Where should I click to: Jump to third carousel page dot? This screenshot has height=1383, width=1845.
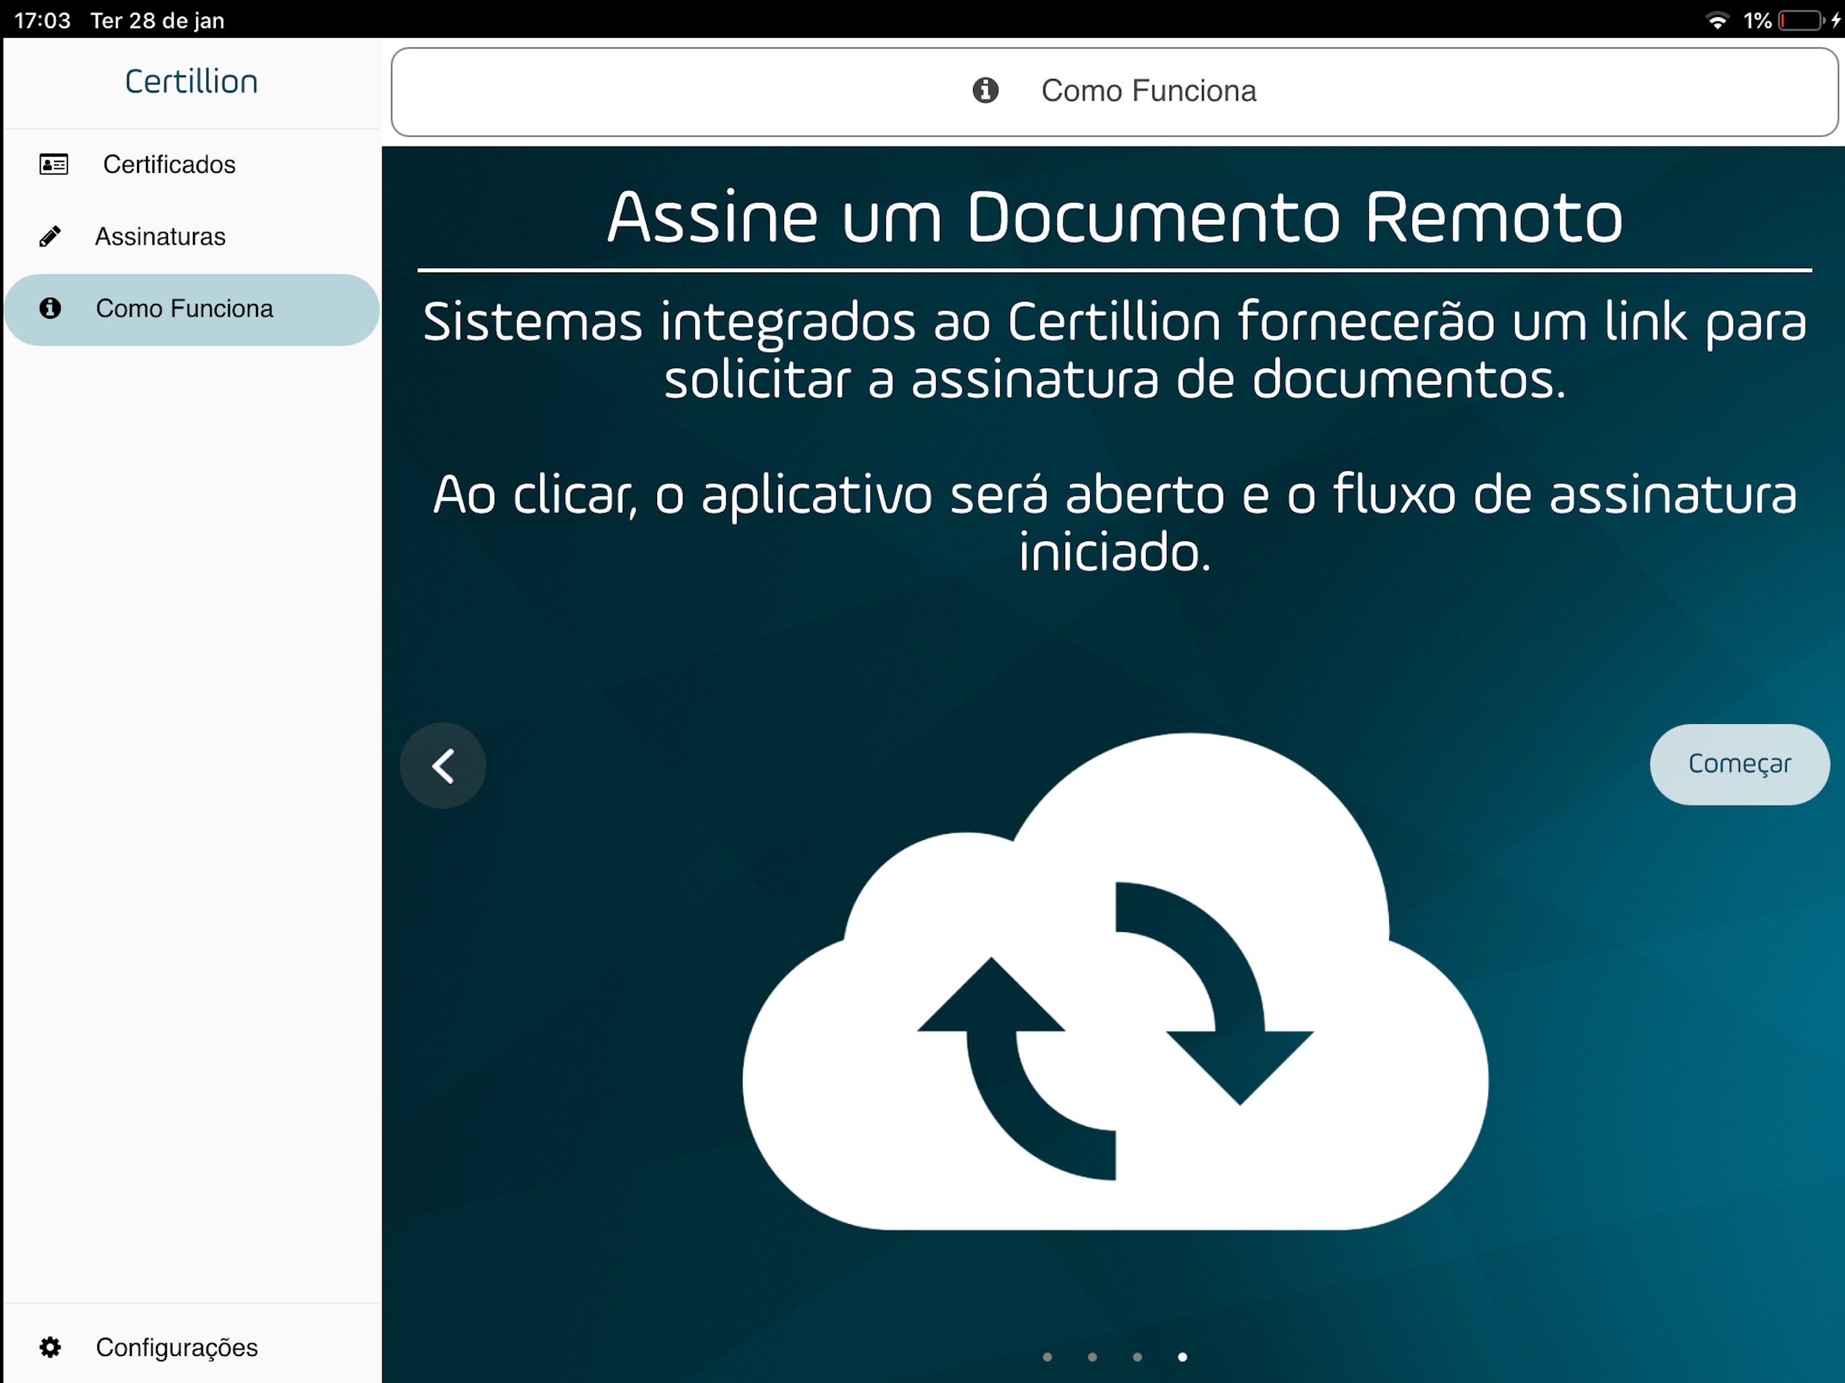coord(1138,1357)
